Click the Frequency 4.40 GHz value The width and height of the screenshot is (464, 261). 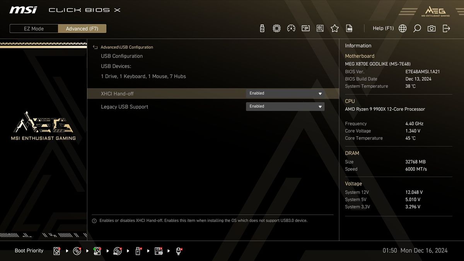tap(415, 124)
